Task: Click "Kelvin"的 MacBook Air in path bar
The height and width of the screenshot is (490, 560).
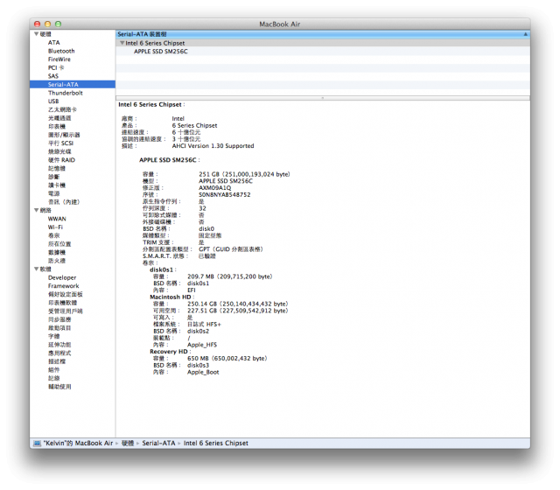Action: click(x=78, y=444)
